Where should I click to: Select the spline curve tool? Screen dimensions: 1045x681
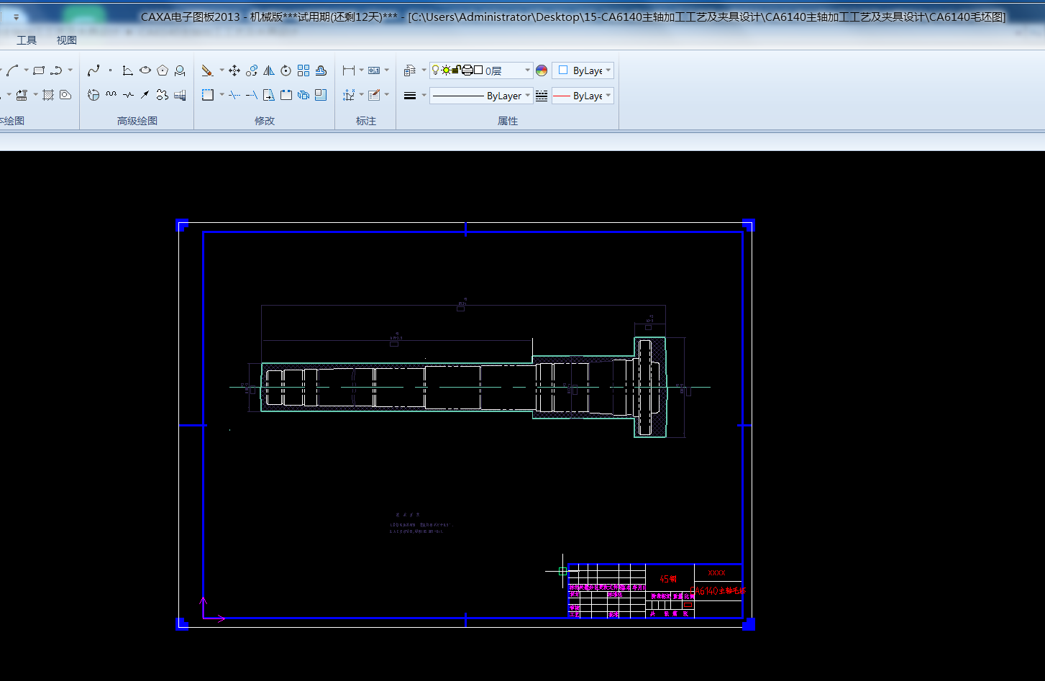click(x=93, y=70)
